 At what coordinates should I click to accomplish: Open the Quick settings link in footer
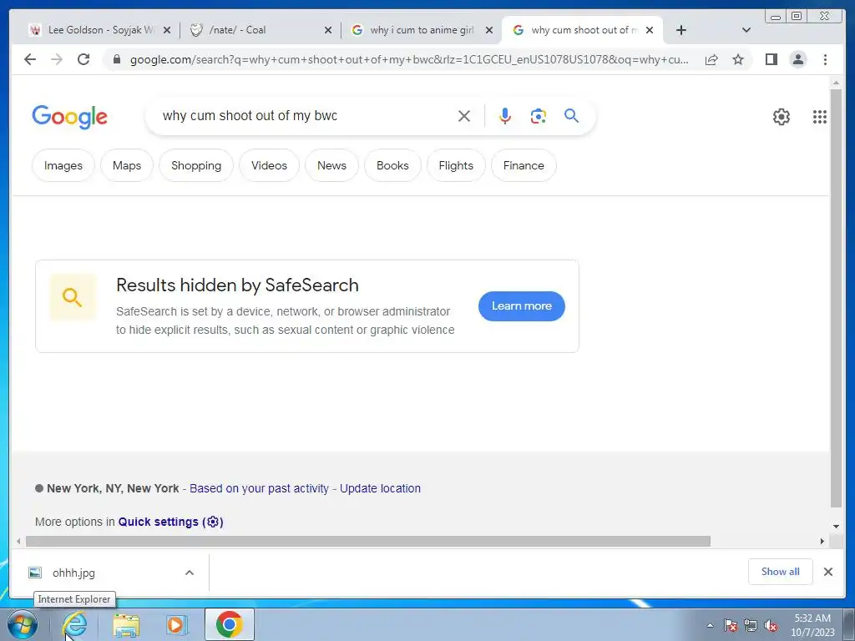coord(170,522)
